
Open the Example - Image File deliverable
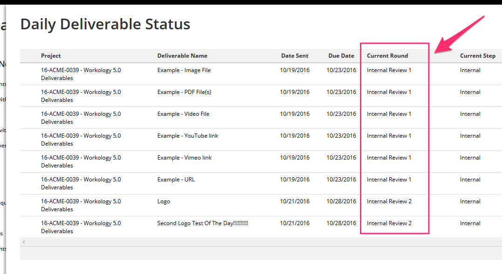click(184, 70)
